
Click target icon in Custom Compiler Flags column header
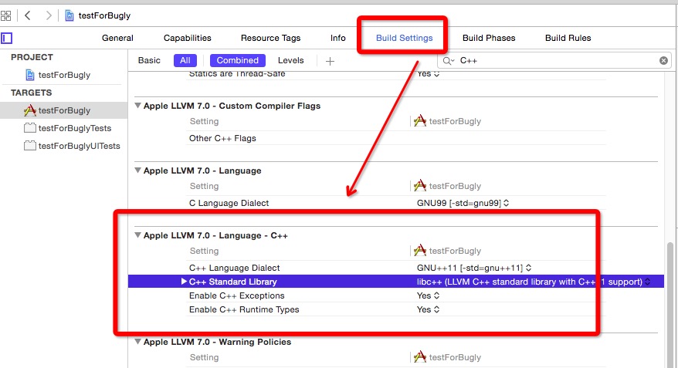(x=420, y=121)
